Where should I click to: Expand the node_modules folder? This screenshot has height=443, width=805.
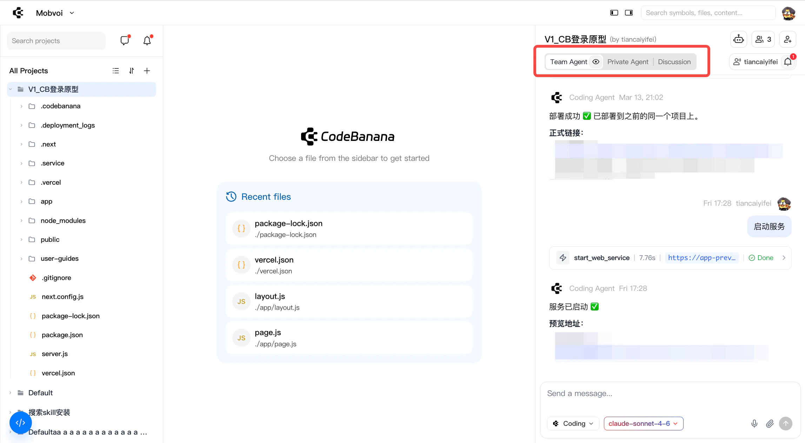63,220
